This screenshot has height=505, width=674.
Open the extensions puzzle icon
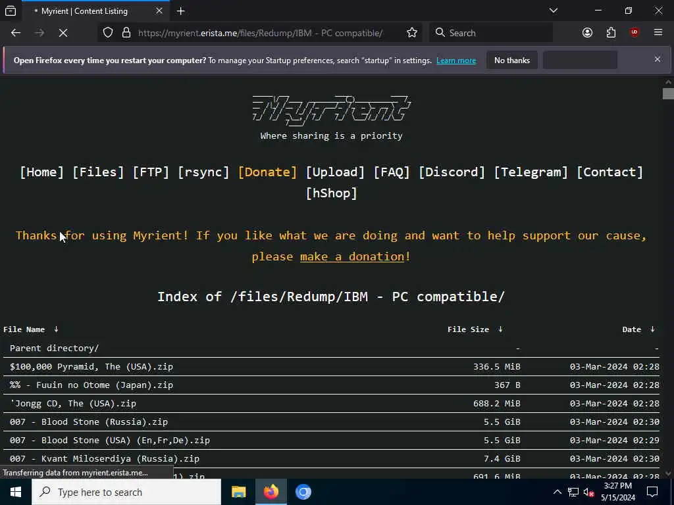(x=611, y=33)
